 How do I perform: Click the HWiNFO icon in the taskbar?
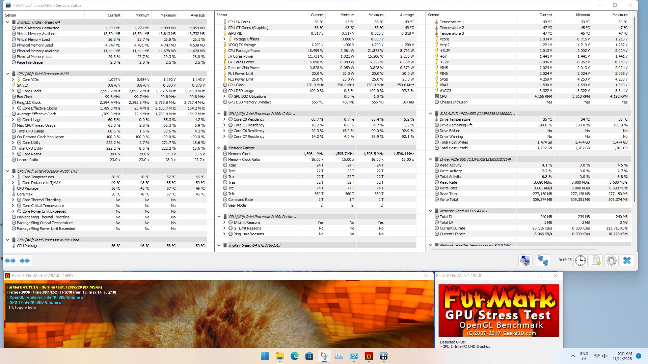tap(383, 356)
